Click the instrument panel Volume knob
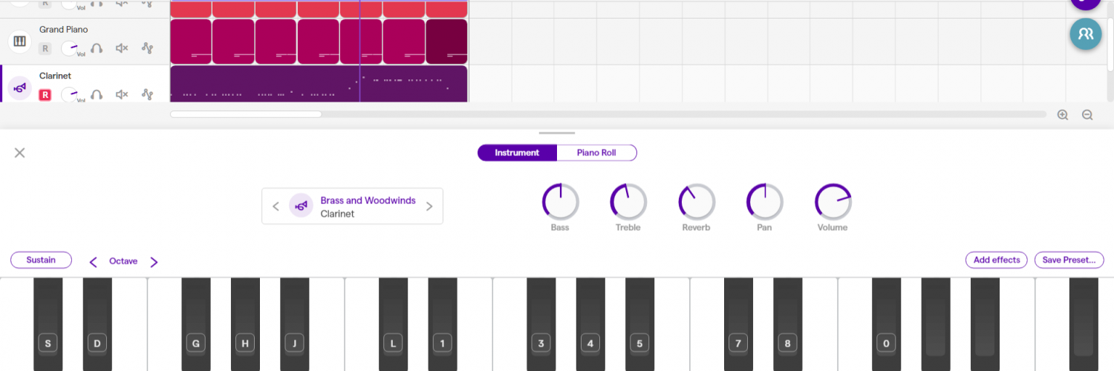 point(833,201)
